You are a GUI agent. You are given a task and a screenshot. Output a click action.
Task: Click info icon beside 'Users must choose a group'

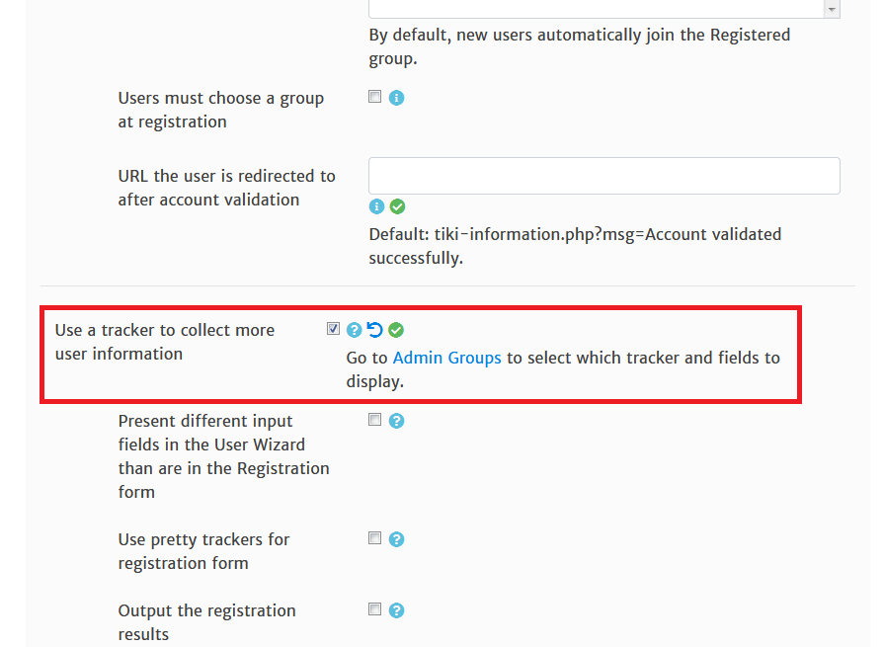pos(396,99)
